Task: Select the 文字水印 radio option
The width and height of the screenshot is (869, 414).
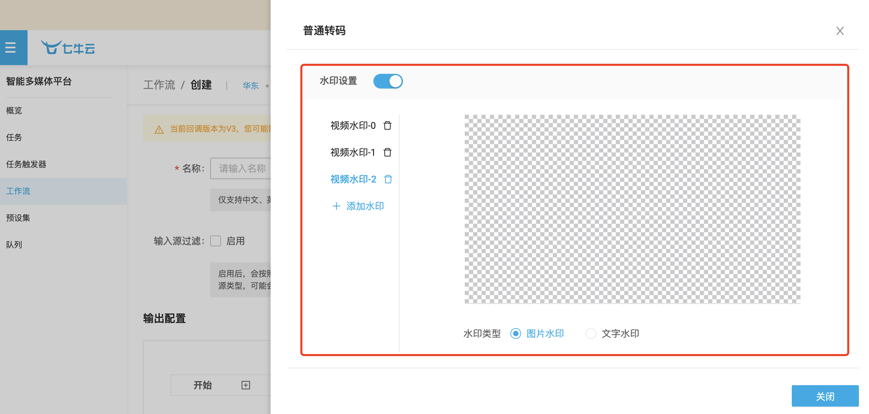Action: [x=591, y=333]
